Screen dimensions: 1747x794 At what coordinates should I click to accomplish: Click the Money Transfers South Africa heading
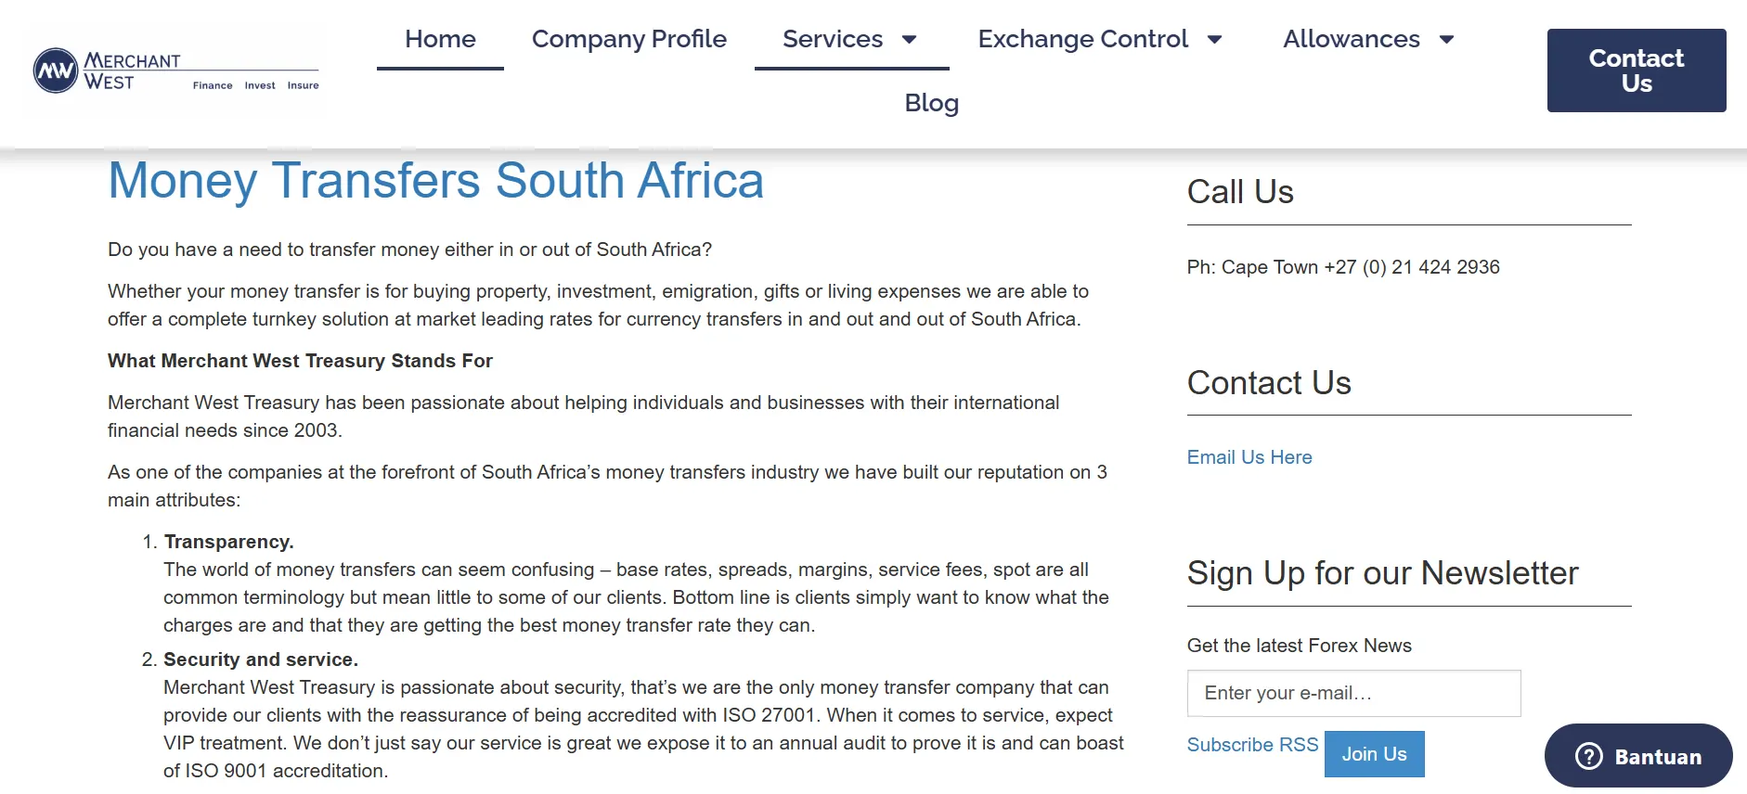tap(435, 180)
